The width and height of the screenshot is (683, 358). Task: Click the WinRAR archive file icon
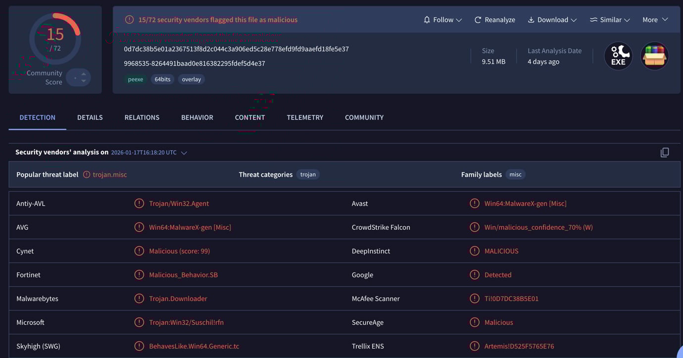654,55
